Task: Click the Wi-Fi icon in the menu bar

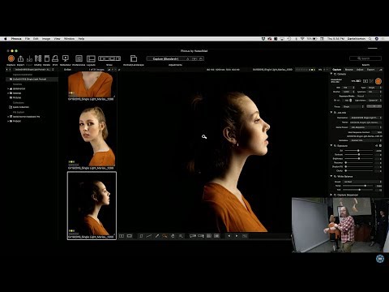Action: coord(302,39)
